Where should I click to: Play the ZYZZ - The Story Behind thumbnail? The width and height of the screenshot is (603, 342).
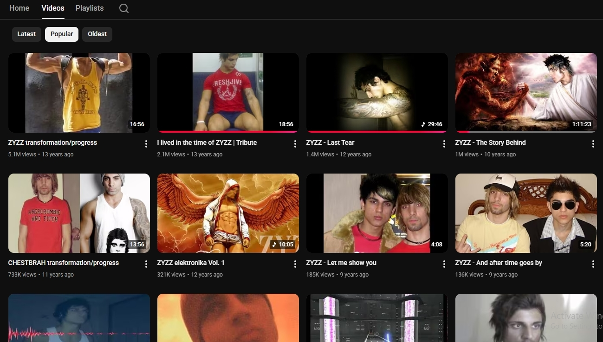coord(526,93)
